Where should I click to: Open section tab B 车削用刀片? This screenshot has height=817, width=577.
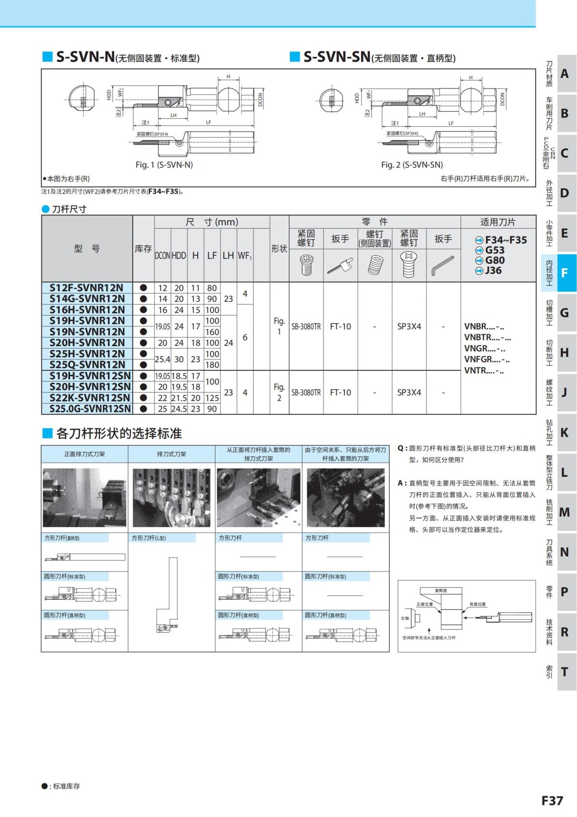(x=559, y=114)
